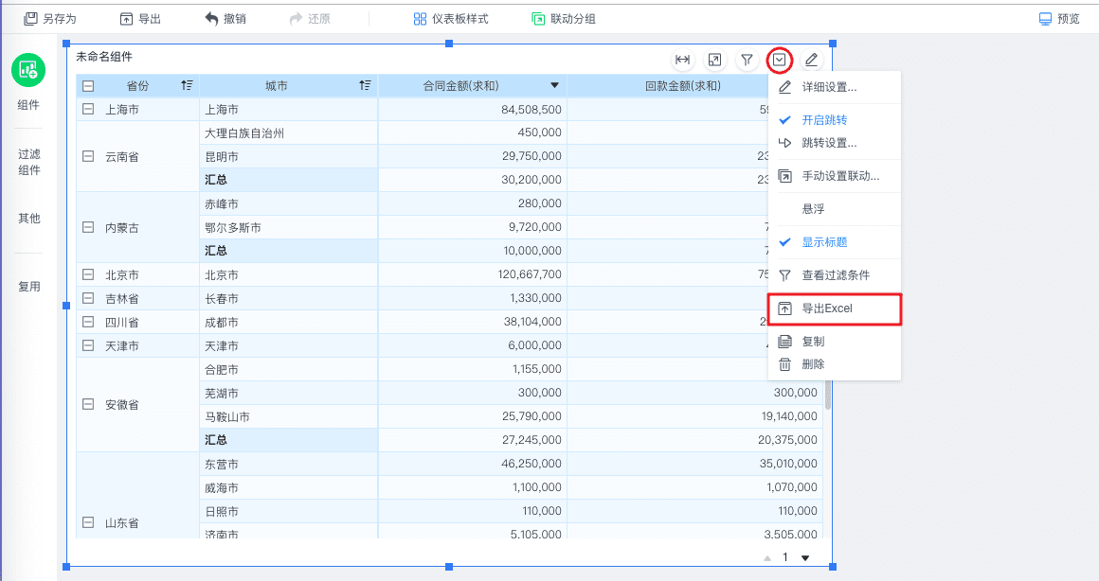
Task: Select 查看过滤条件 menu item
Action: 834,275
